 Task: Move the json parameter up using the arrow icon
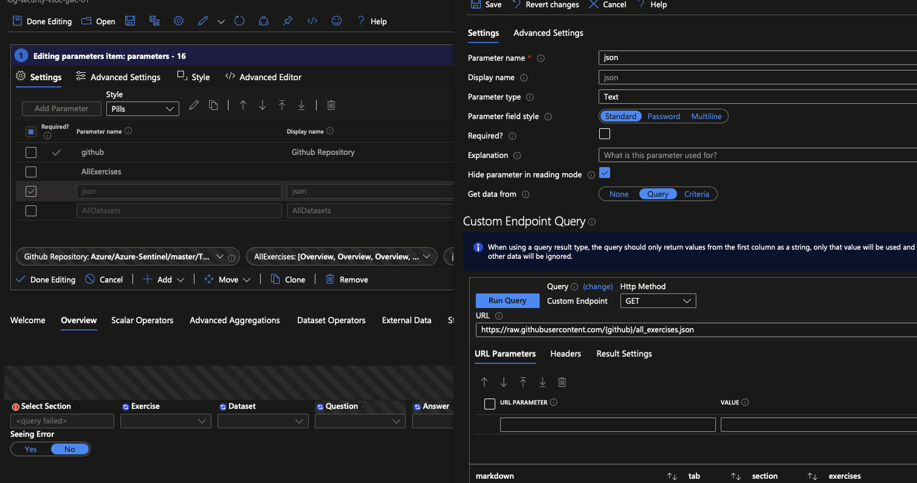coord(242,105)
